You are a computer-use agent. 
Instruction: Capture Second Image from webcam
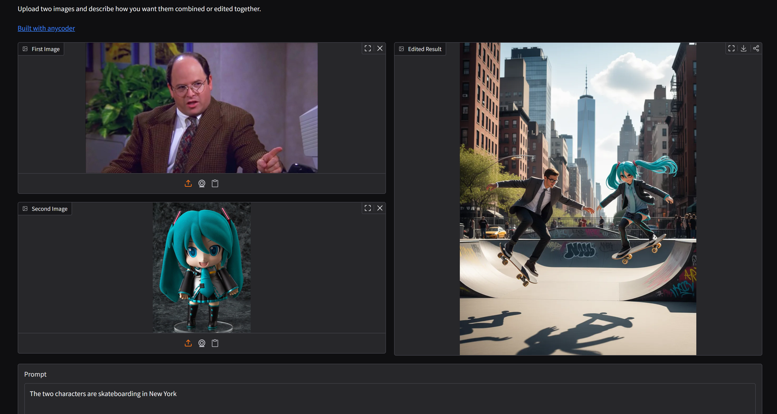click(x=202, y=343)
